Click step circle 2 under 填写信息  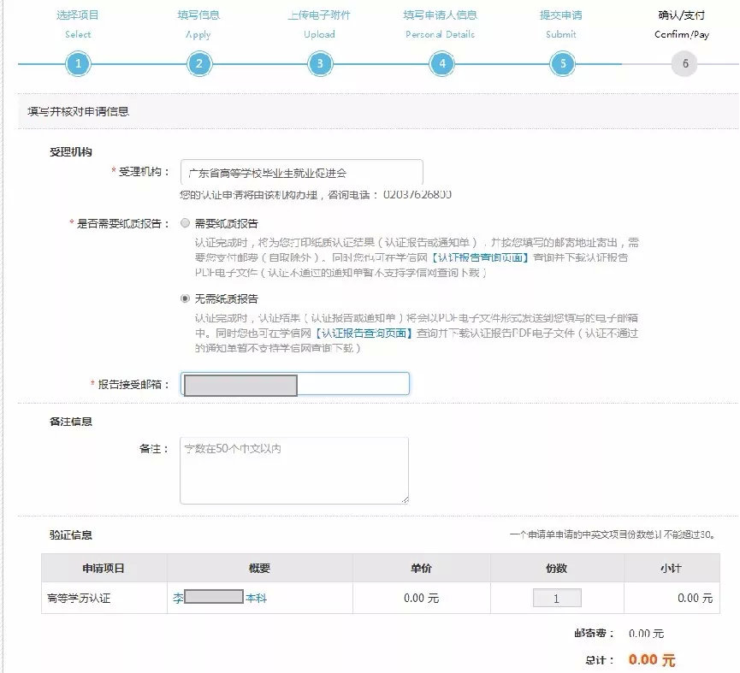coord(198,62)
